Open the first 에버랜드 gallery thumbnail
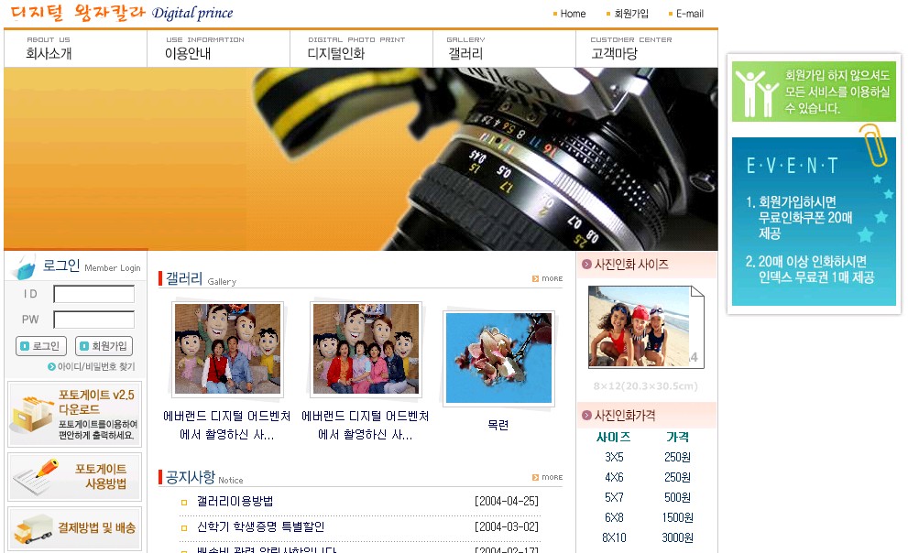 click(x=227, y=350)
